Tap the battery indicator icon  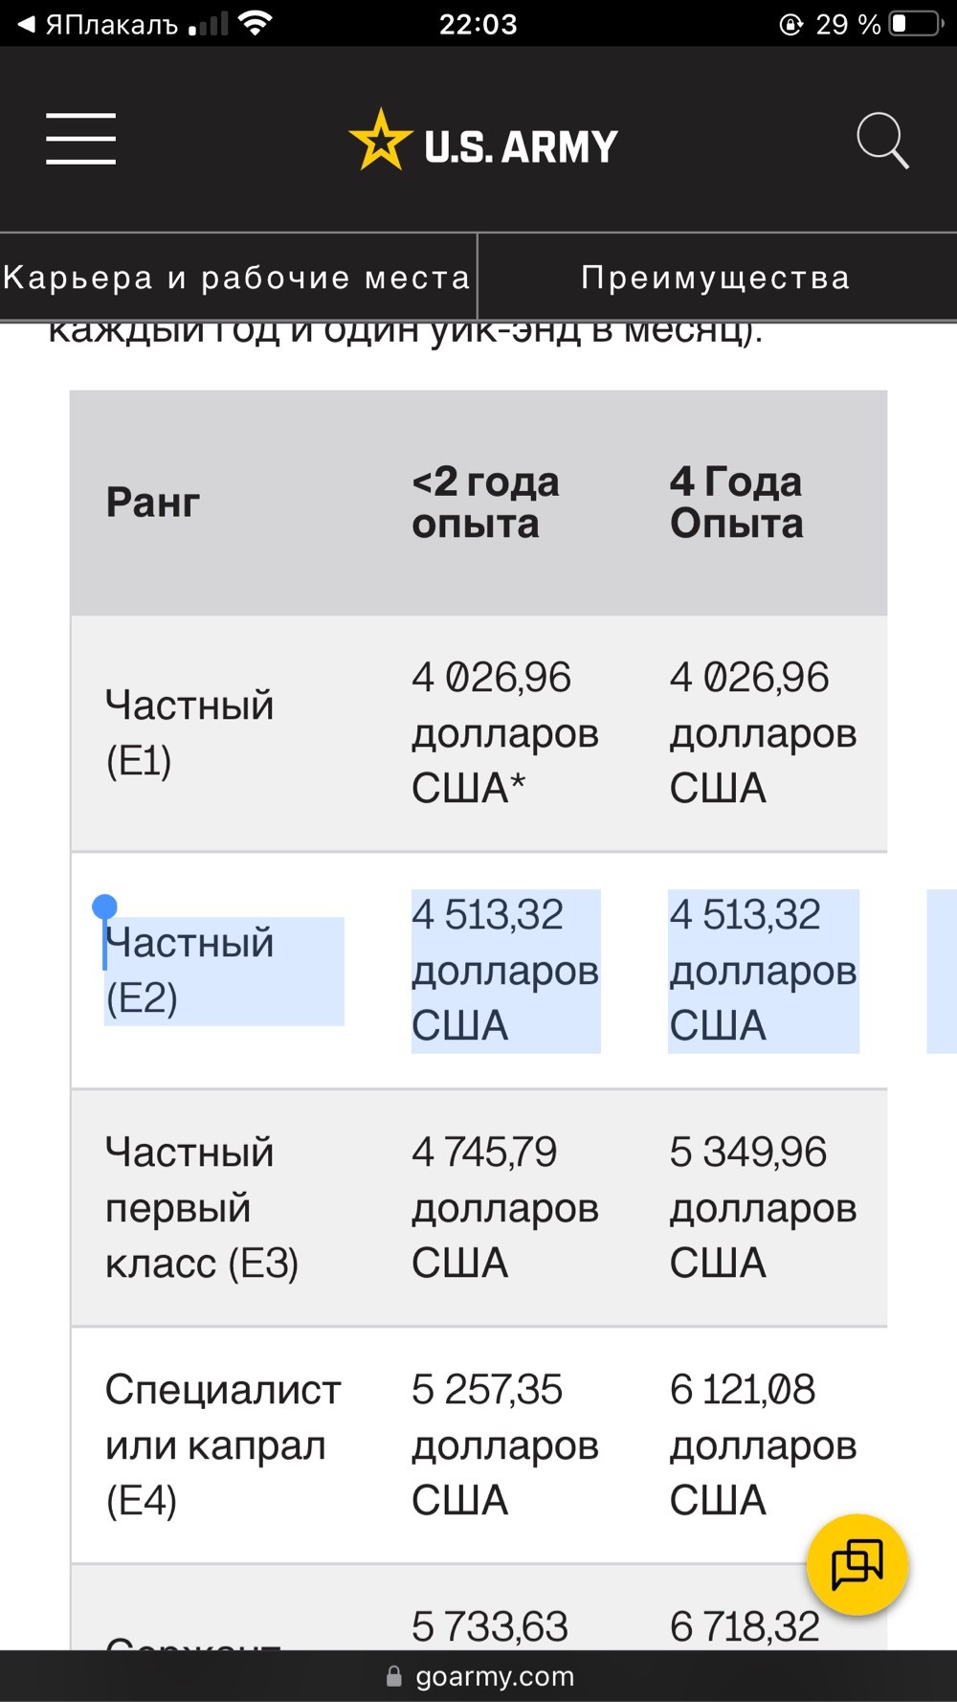917,24
